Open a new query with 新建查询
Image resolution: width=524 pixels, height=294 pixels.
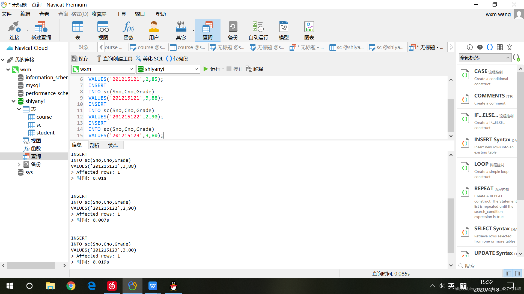(40, 30)
